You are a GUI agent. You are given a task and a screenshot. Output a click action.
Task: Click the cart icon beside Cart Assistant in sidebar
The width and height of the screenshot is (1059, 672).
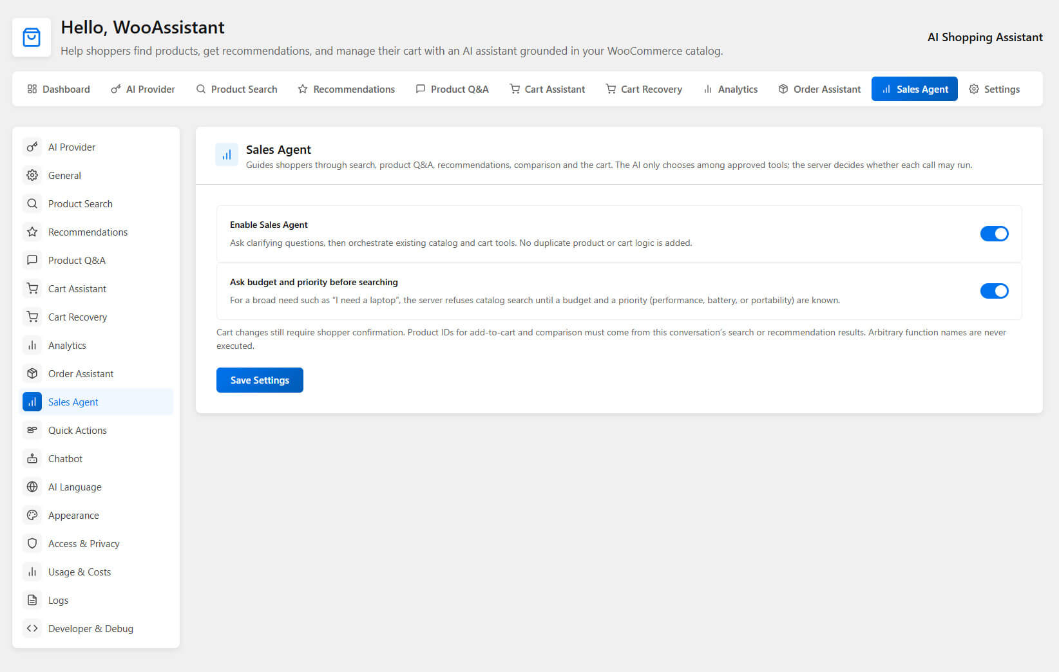pyautogui.click(x=32, y=289)
